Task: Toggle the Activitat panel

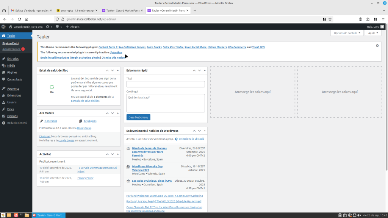Action: coord(118,154)
